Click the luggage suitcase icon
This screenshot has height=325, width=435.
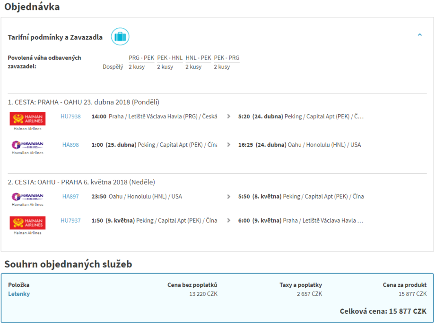click(x=120, y=37)
